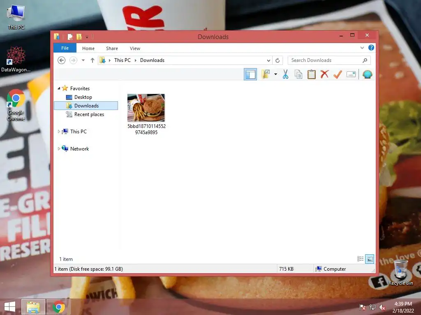Select Network in navigation pane
The image size is (421, 315).
pyautogui.click(x=79, y=148)
